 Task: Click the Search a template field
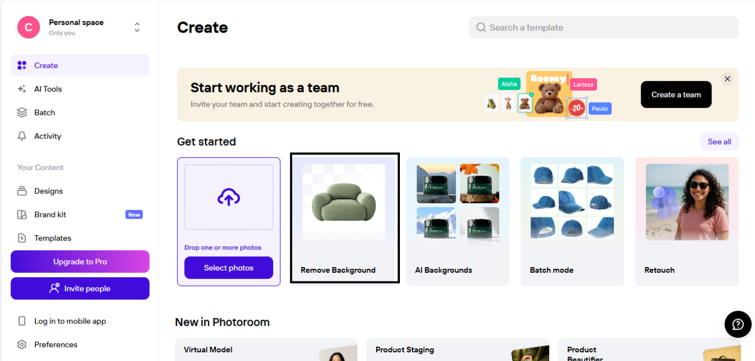[x=603, y=28]
